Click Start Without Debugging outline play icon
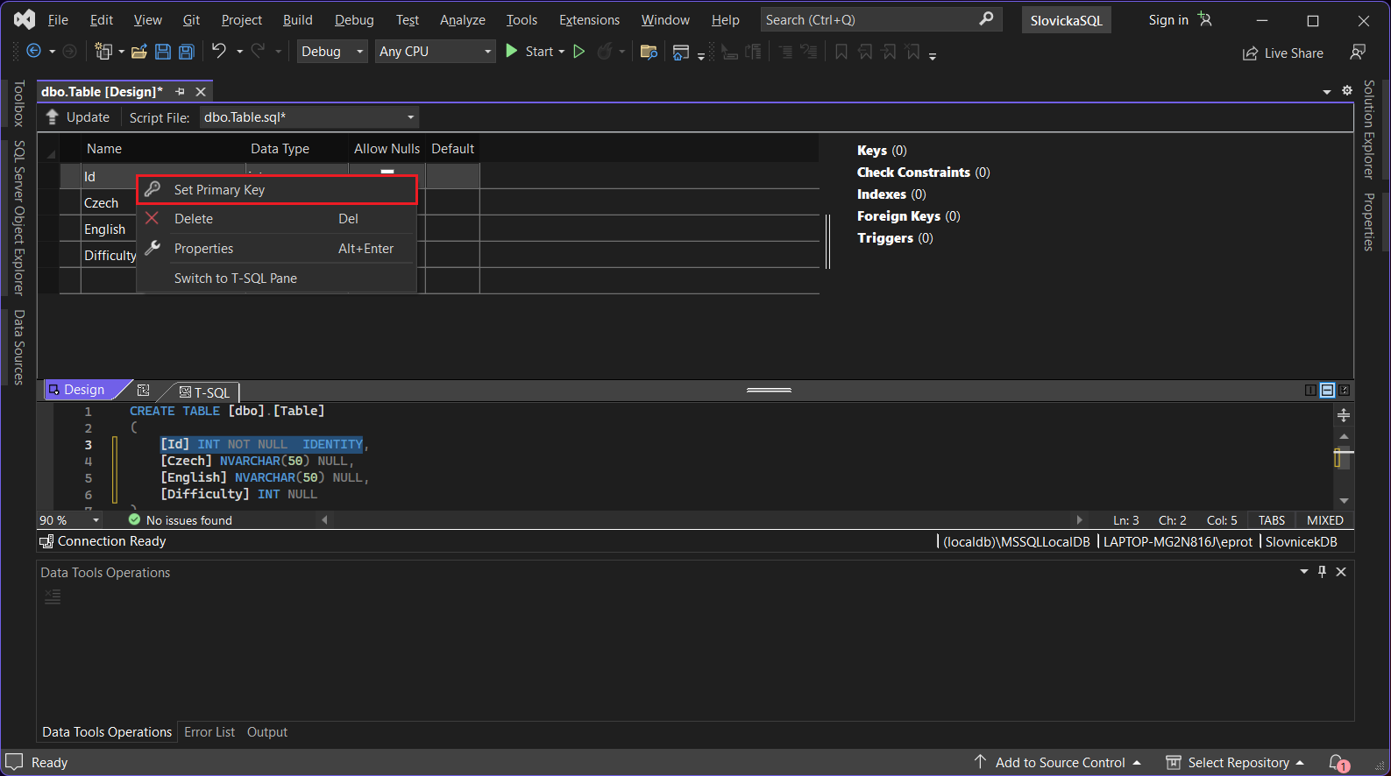Screen dimensions: 1391x776 click(578, 52)
